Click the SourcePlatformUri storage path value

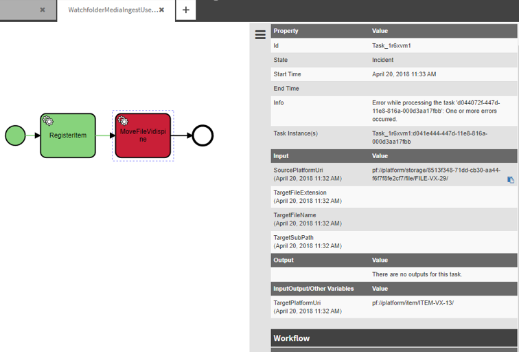click(x=436, y=174)
